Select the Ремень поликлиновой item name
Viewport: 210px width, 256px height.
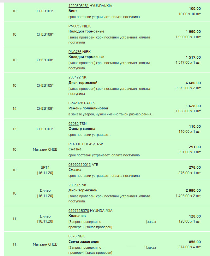[88, 108]
